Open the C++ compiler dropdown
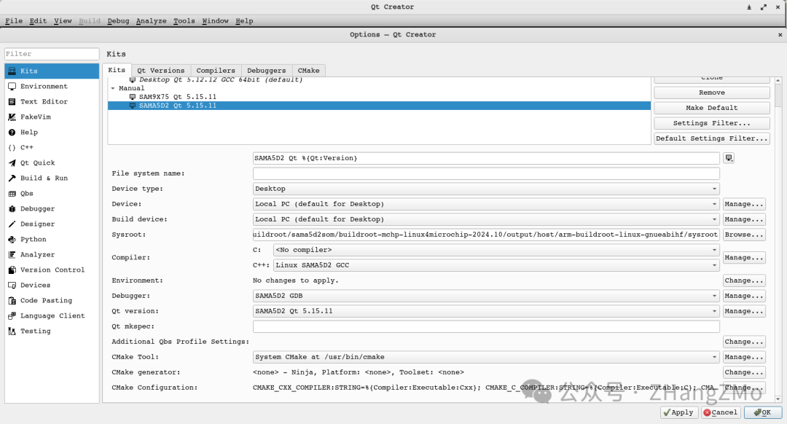The image size is (787, 424). [496, 265]
